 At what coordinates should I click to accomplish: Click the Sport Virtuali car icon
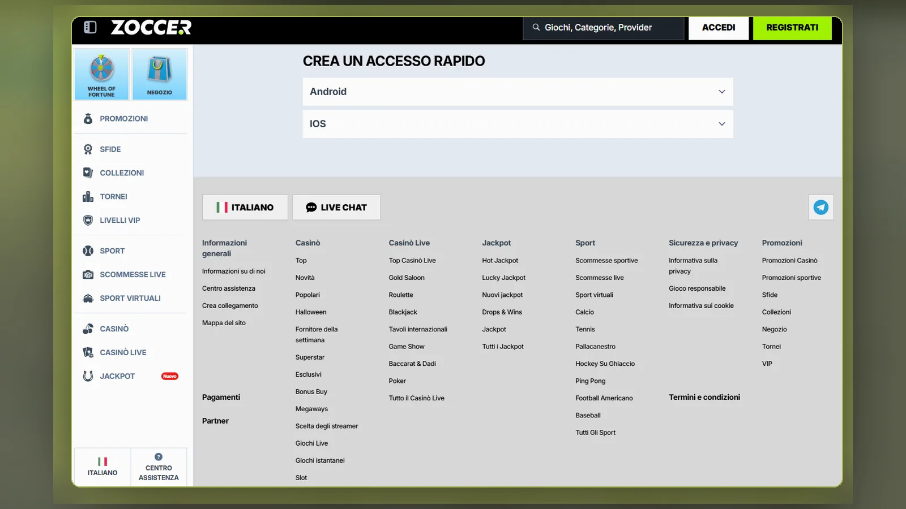[x=88, y=299]
